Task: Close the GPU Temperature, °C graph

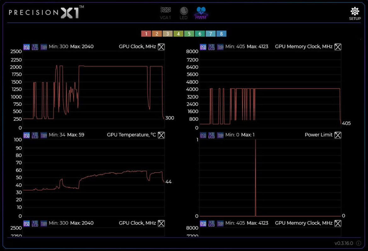Action: (x=161, y=135)
